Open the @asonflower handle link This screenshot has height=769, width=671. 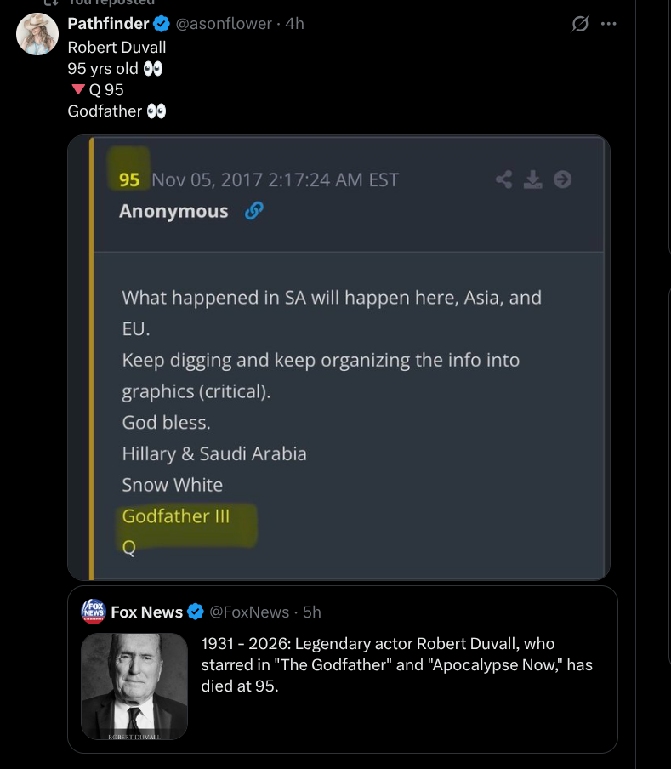(224, 24)
